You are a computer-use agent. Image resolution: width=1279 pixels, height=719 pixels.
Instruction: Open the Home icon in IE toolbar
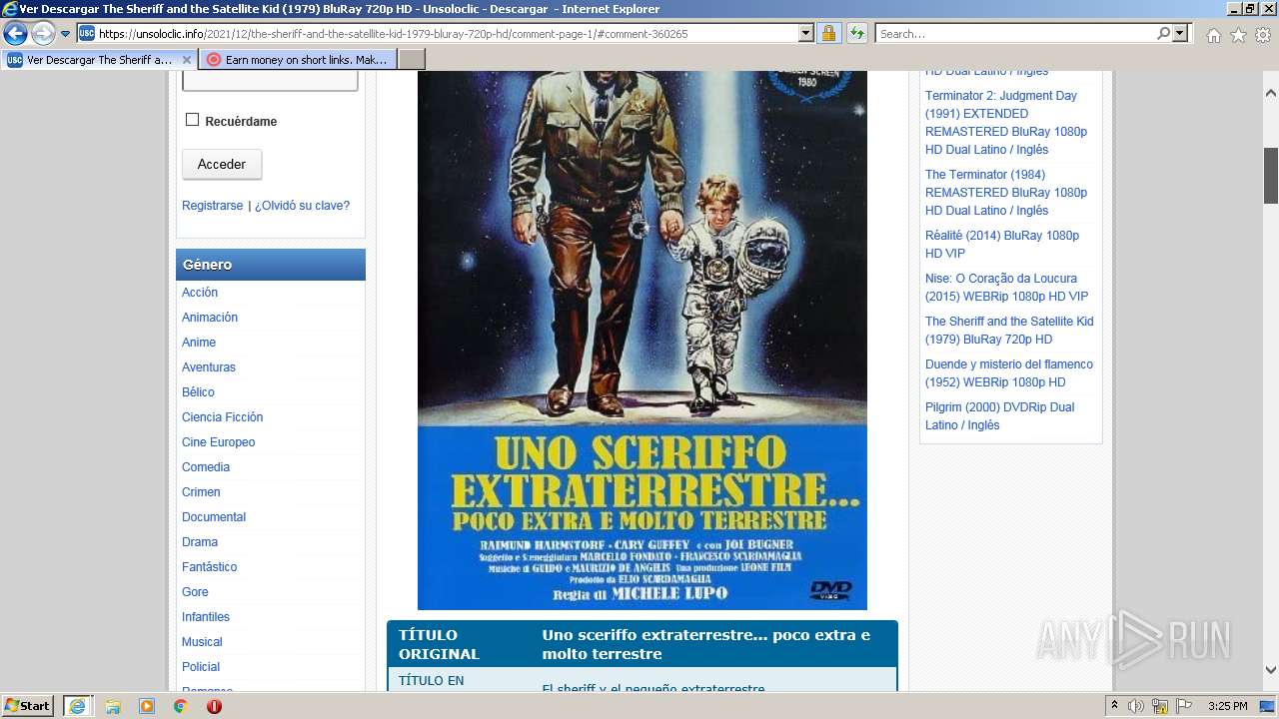pos(1213,35)
